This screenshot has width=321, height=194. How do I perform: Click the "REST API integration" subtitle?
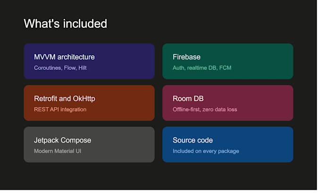point(60,110)
